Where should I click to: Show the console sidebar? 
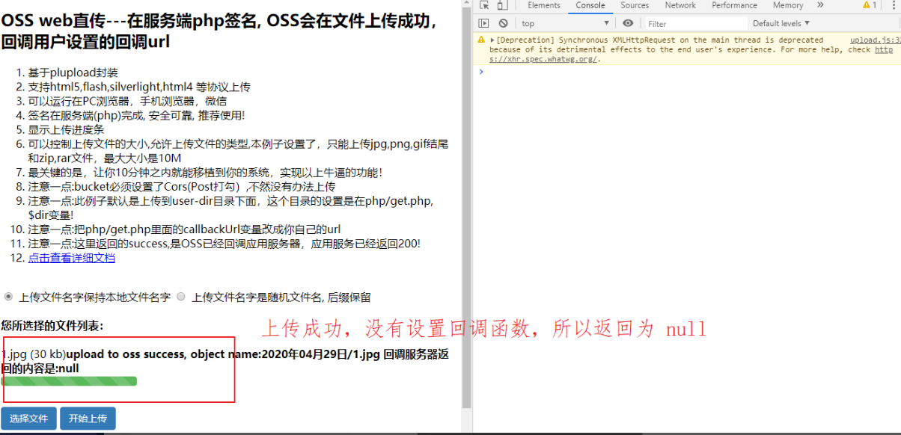(484, 24)
